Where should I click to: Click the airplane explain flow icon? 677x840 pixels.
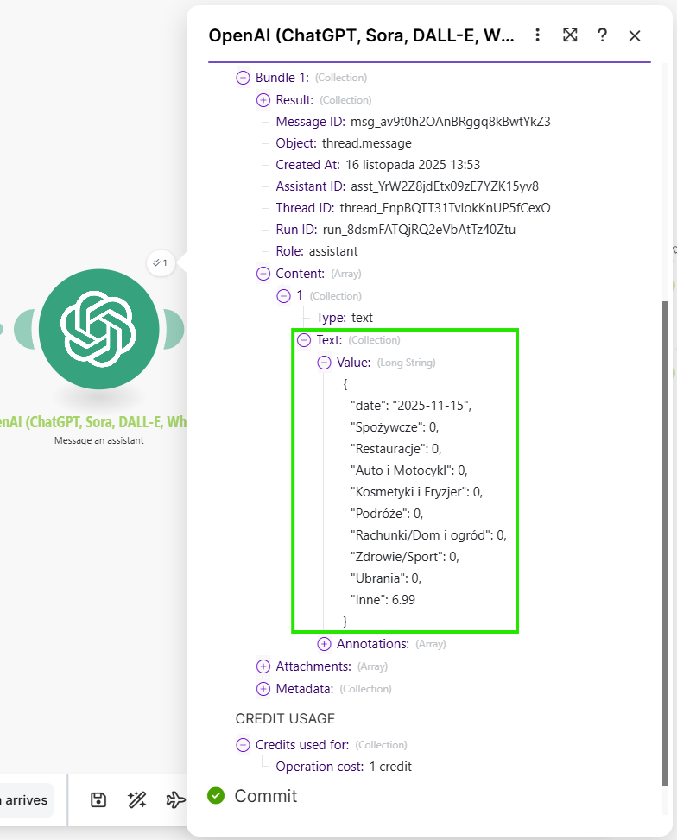click(175, 799)
